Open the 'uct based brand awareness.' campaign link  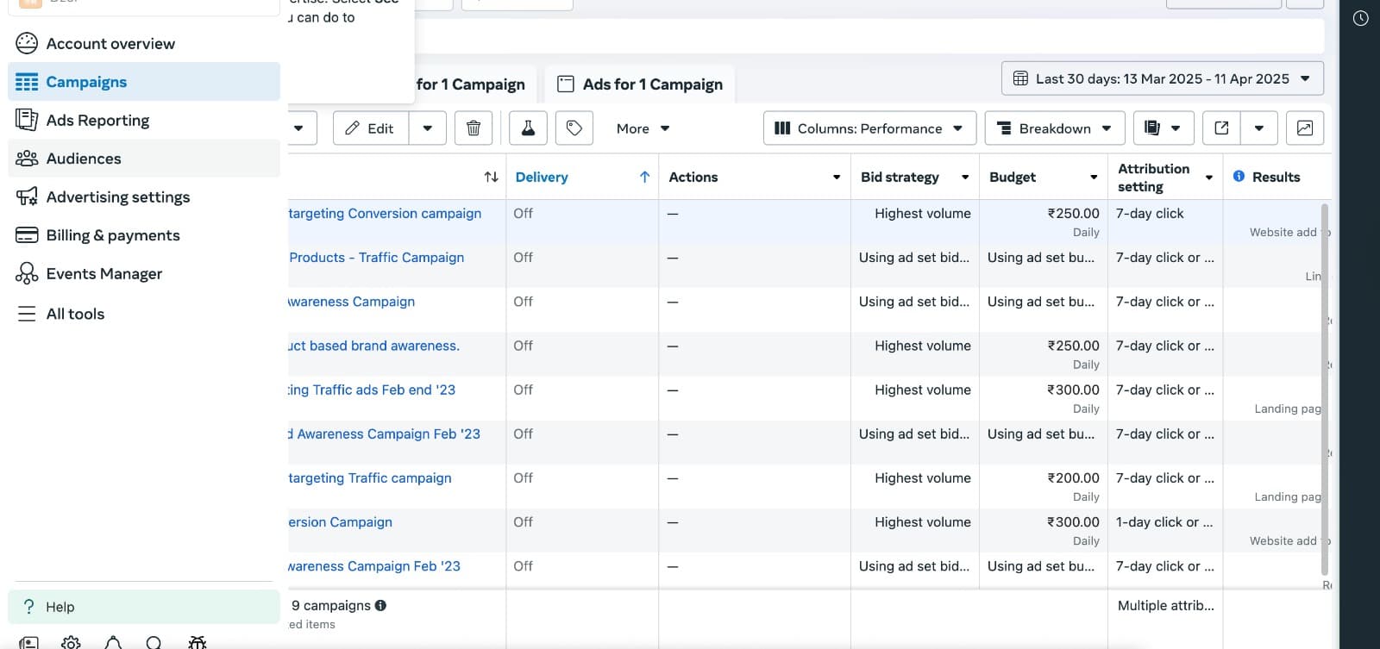(x=373, y=346)
